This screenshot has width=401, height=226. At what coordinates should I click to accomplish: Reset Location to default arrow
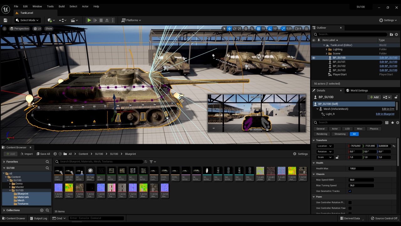click(394, 146)
